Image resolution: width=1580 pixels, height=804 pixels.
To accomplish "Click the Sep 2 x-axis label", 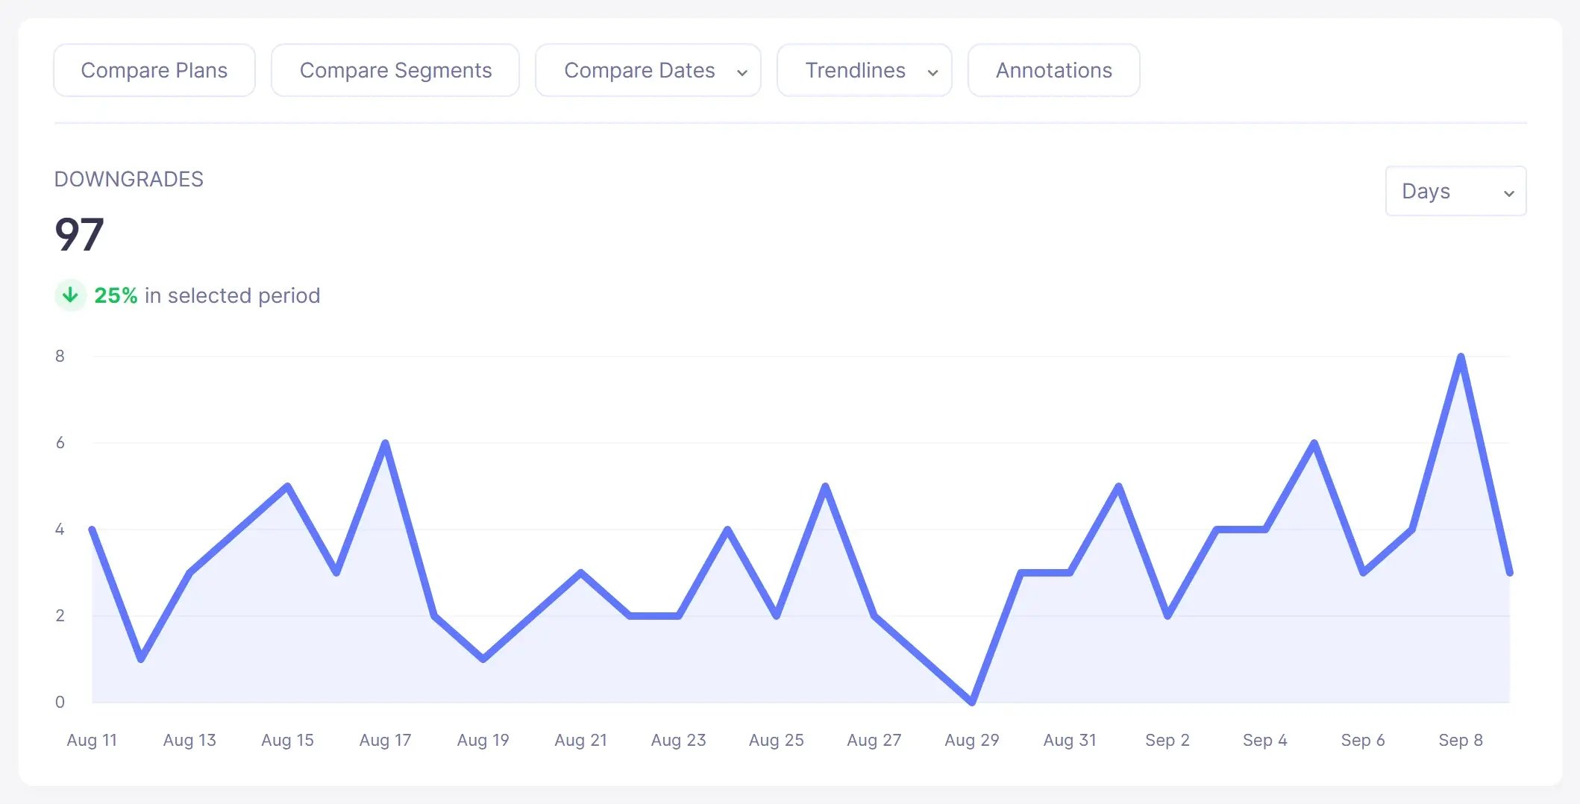I will (1167, 740).
